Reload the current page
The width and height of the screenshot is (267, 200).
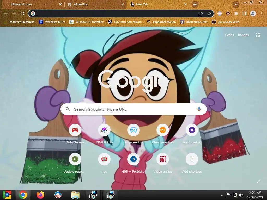pos(22,14)
